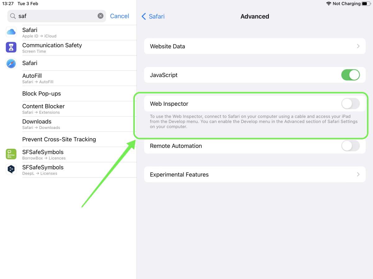This screenshot has height=279, width=373.
Task: Disable the JavaScript toggle
Action: point(350,75)
